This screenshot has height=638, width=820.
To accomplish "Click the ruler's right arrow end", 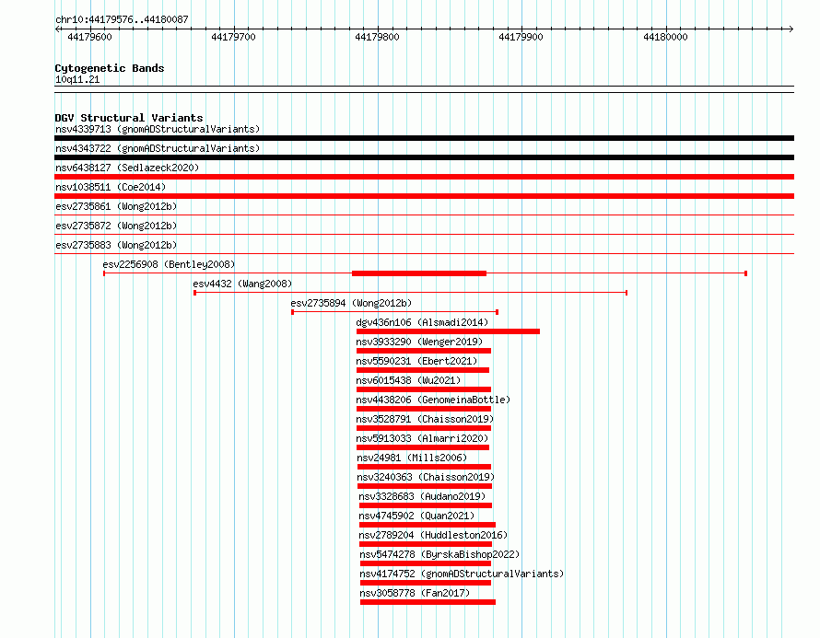I will (x=791, y=29).
